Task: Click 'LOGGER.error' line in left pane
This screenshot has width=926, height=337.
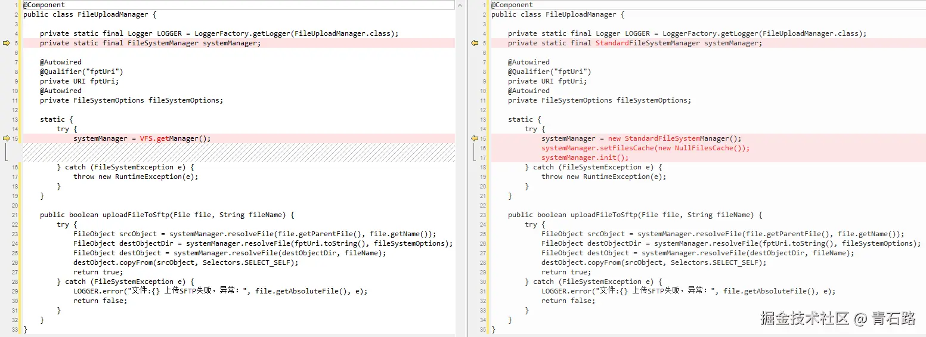Action: pyautogui.click(x=221, y=291)
